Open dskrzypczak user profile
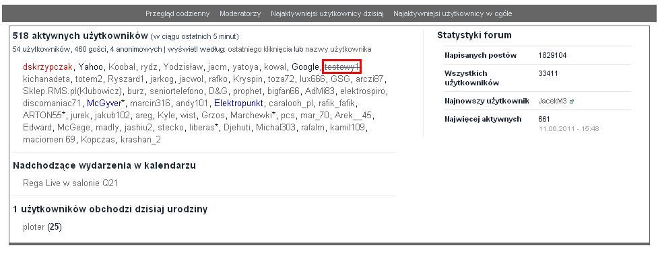Image resolution: width=660 pixels, height=254 pixels. 48,67
